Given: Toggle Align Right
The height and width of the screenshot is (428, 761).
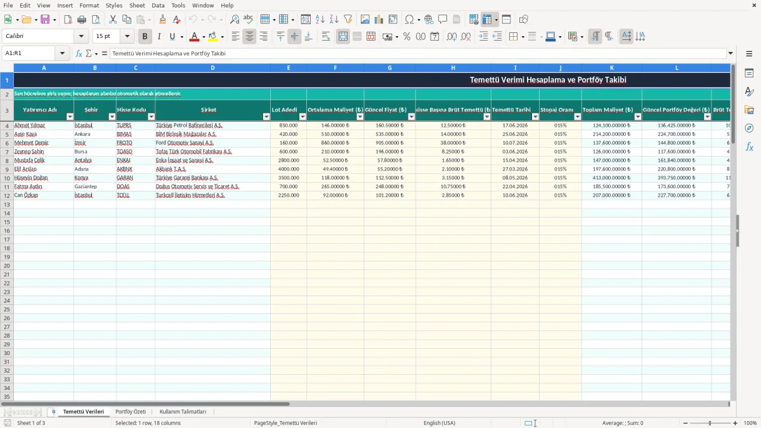Looking at the screenshot, I should pyautogui.click(x=263, y=37).
